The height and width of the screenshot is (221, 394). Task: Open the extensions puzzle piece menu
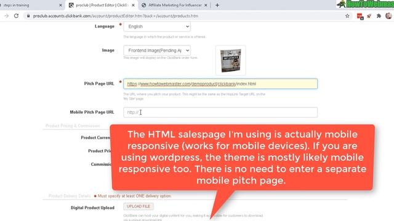(379, 16)
